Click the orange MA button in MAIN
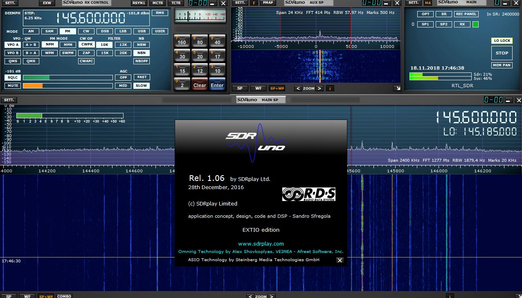 [427, 3]
